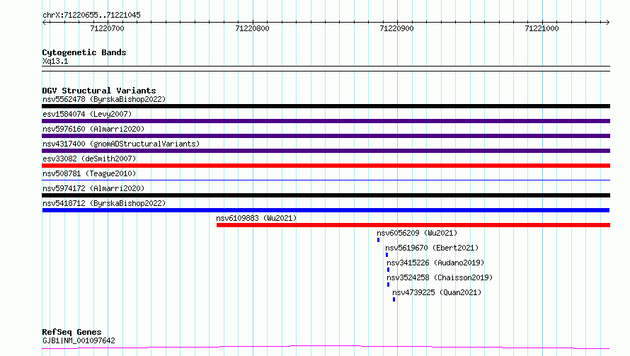Viewport: 630px width, 356px height.
Task: Click ruler position 71221000
Action: (x=542, y=28)
